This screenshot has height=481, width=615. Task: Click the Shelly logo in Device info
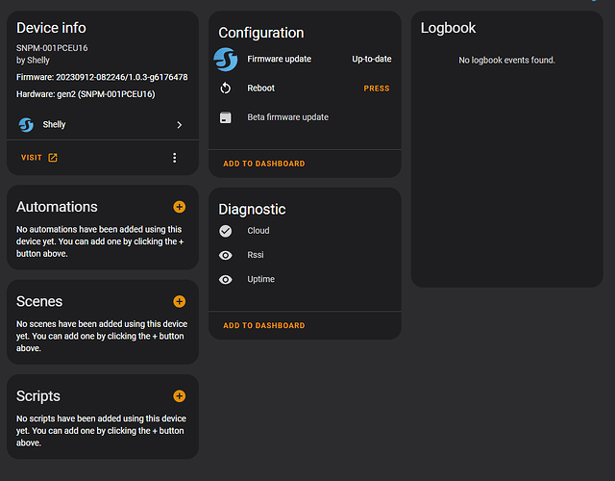[x=26, y=125]
